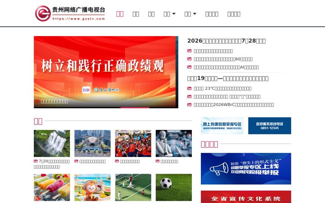This screenshot has height=203, width=325.
Task: Open the news item mentioning AI
Action: 226,67
